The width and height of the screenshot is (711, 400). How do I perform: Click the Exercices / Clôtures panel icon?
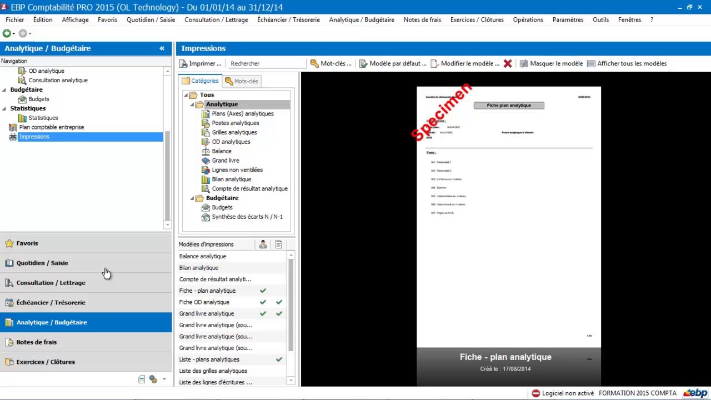(9, 362)
